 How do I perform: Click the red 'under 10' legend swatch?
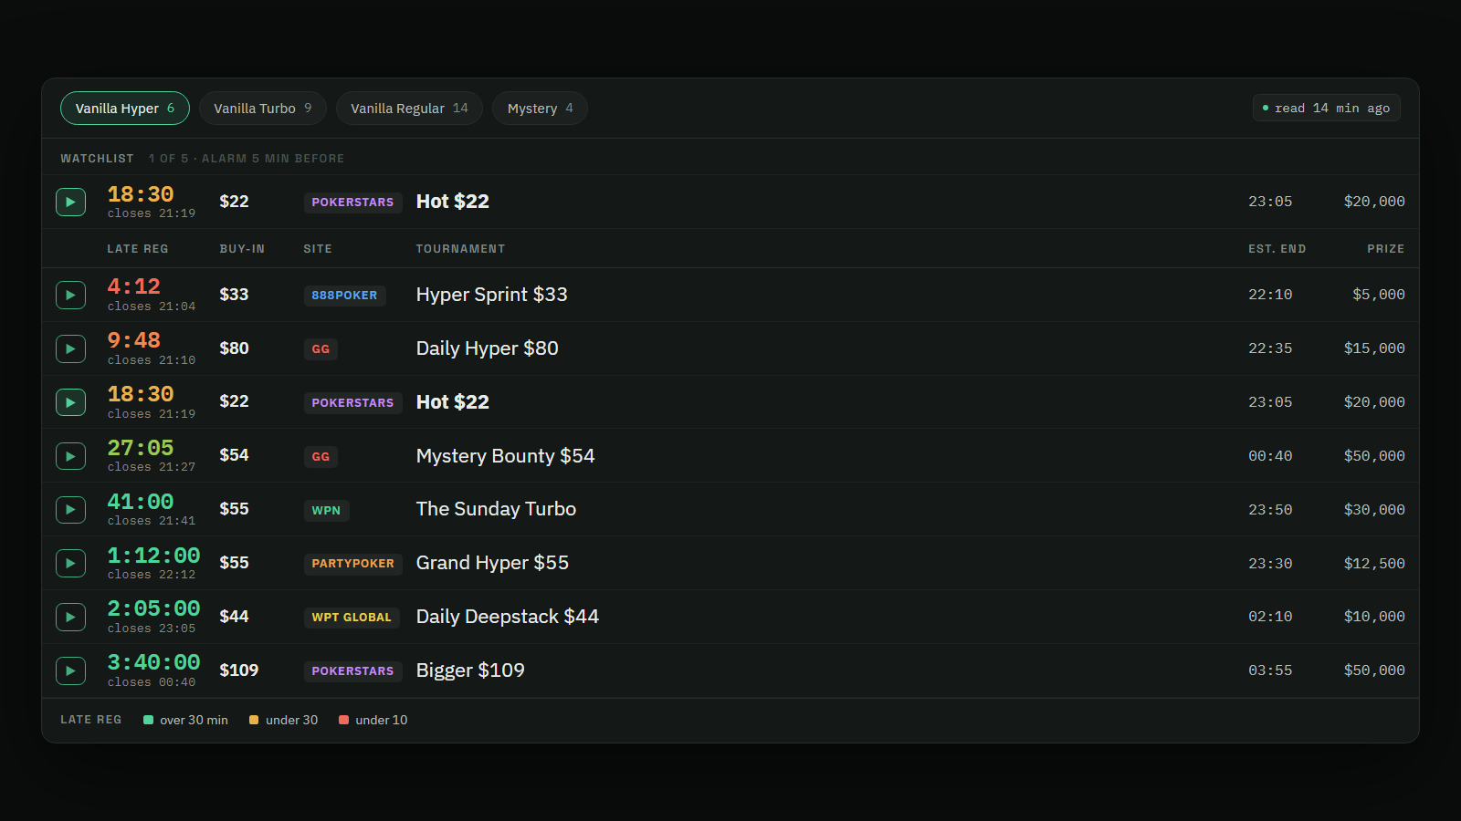point(343,720)
